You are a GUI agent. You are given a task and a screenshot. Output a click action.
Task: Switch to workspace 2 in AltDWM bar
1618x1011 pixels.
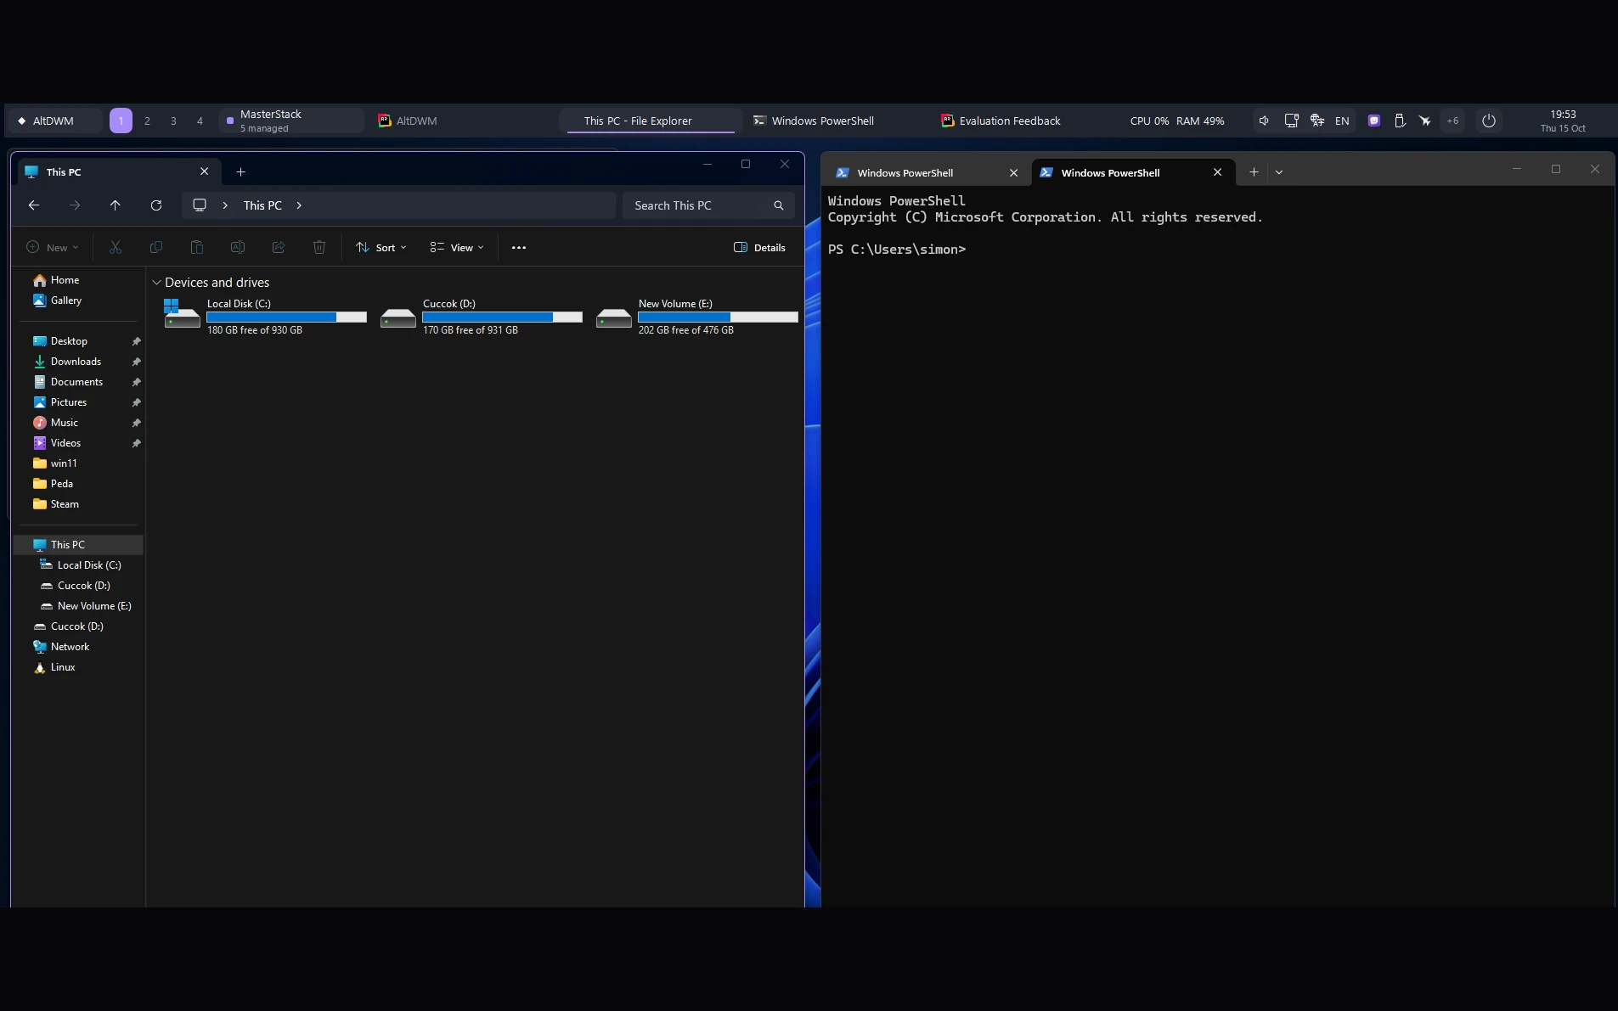point(147,121)
